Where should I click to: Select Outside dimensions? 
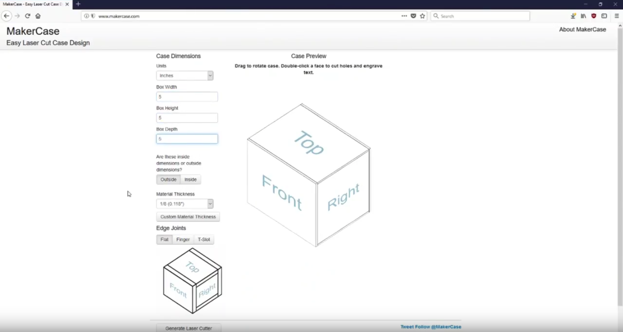click(168, 179)
